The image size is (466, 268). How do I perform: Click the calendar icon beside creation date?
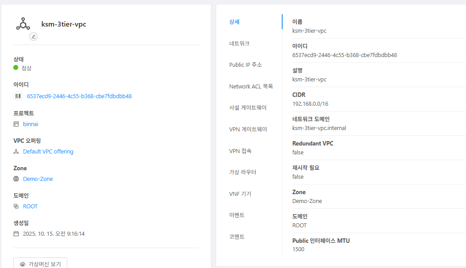(16, 234)
